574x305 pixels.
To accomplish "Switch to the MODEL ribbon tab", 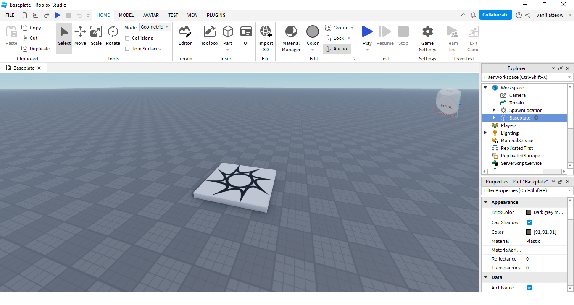I will pyautogui.click(x=126, y=15).
